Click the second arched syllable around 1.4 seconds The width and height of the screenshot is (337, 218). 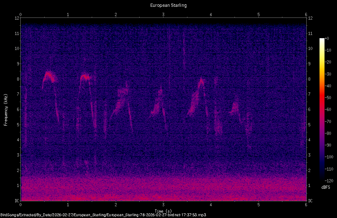click(86, 76)
